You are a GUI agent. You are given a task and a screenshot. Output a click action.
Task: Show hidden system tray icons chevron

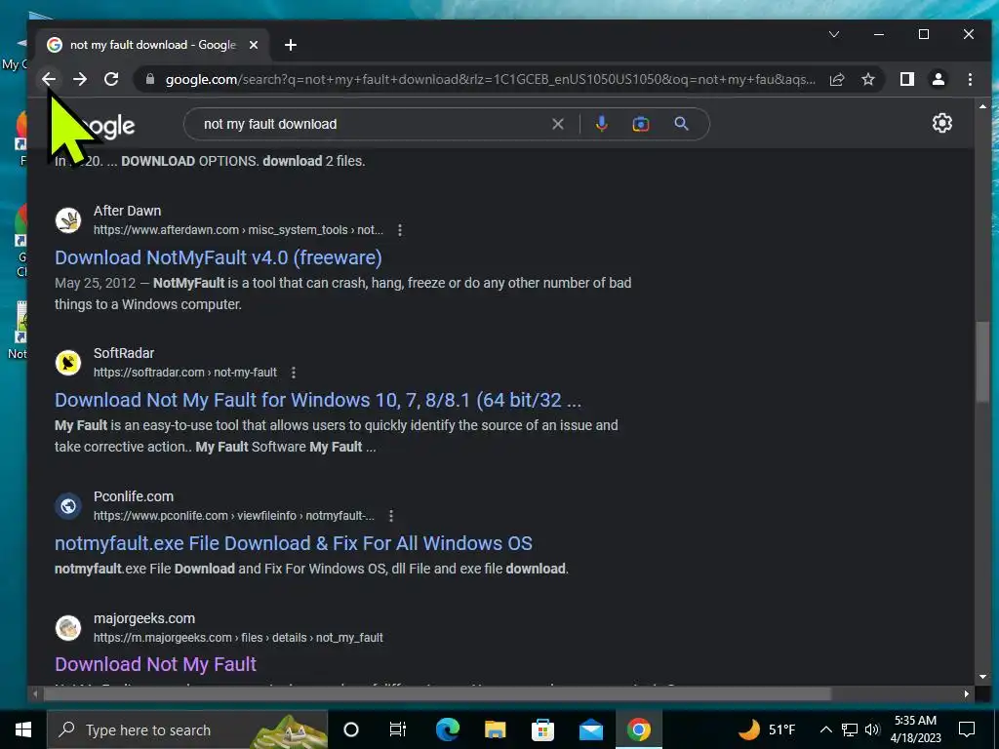pos(825,729)
